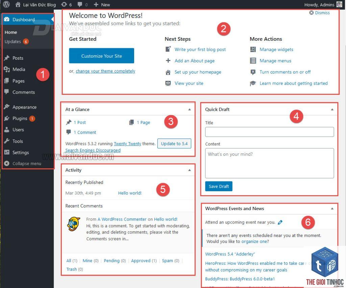Click the commenter avatar in Recent Comments
346x288 pixels.
point(73,224)
